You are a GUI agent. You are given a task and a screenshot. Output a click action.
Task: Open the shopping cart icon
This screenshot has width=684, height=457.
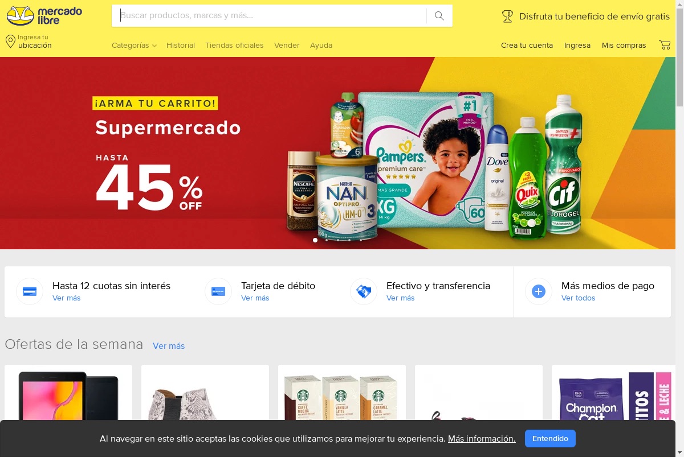coord(665,45)
